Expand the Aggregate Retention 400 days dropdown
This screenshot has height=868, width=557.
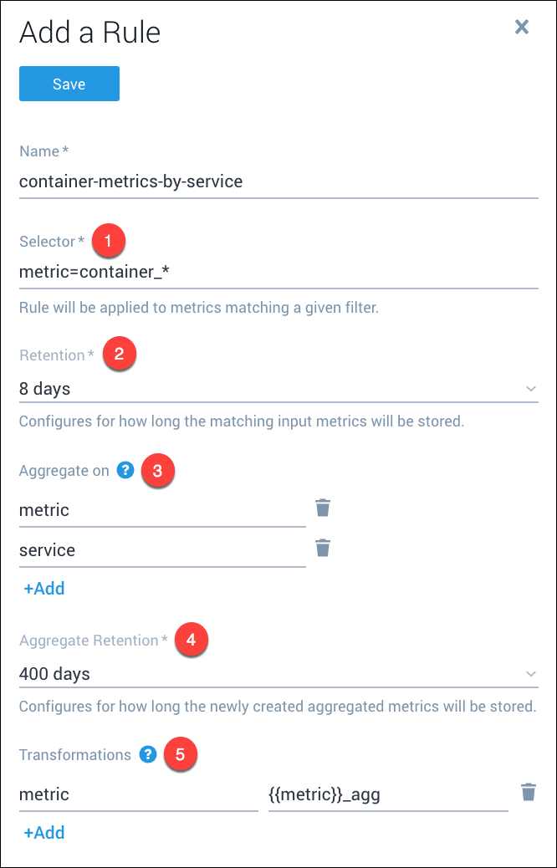[278, 674]
